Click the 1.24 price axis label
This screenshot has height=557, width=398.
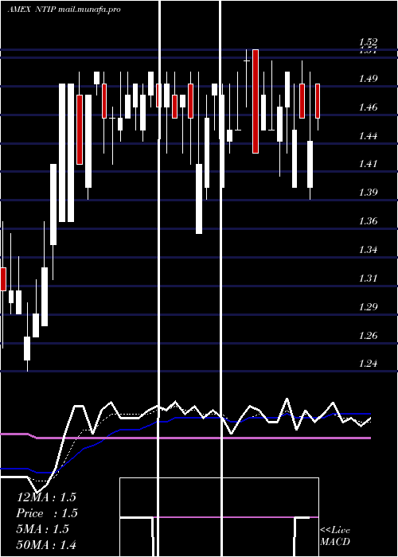click(x=368, y=364)
